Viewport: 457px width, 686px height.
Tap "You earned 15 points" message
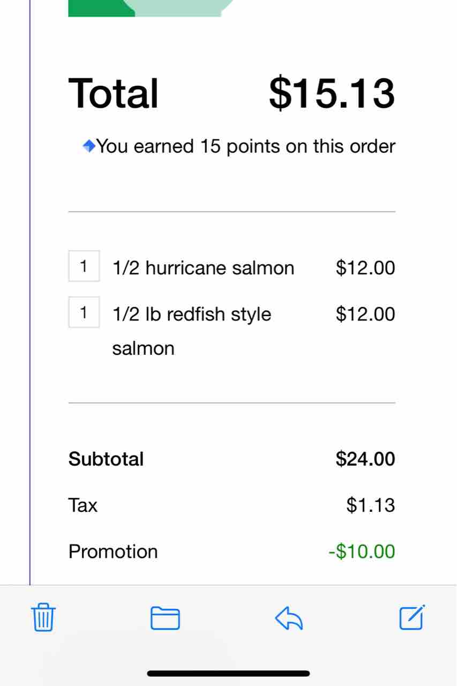246,146
